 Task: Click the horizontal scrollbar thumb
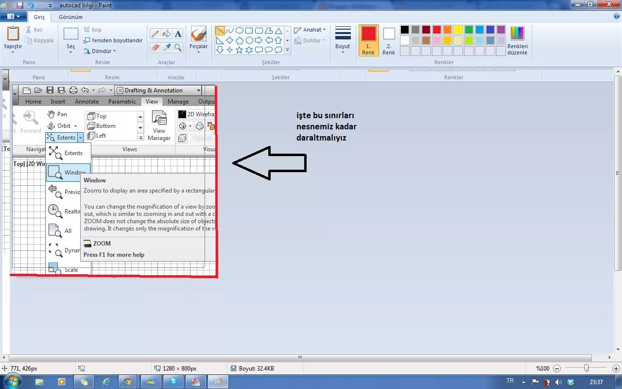(x=300, y=357)
